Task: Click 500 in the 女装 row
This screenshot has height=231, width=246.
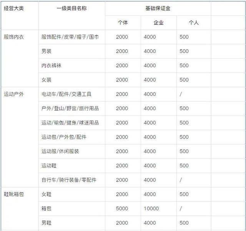Action: click(184, 80)
